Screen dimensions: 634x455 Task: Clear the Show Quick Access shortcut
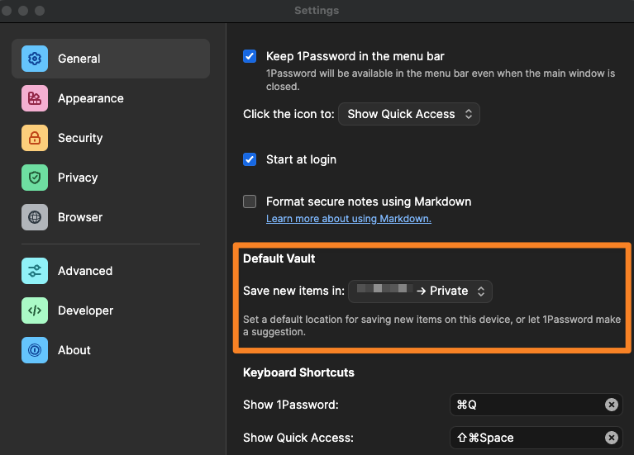[611, 438]
